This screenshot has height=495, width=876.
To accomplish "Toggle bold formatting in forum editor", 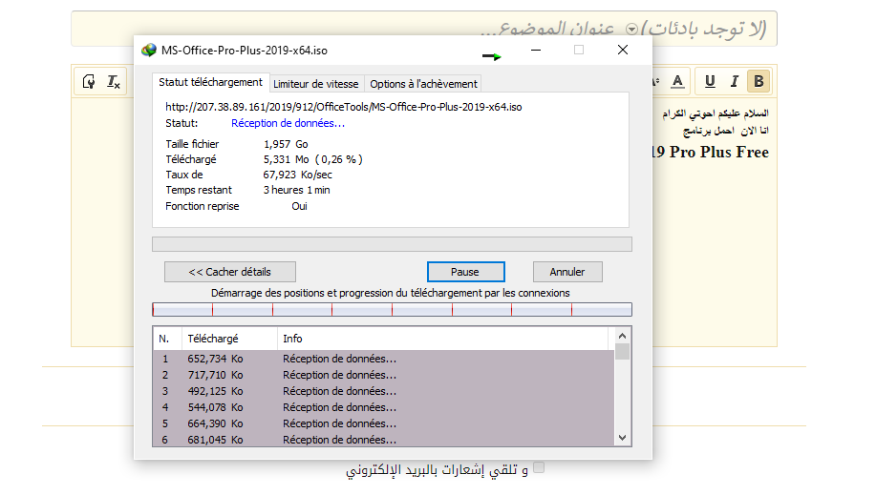I will pyautogui.click(x=758, y=81).
